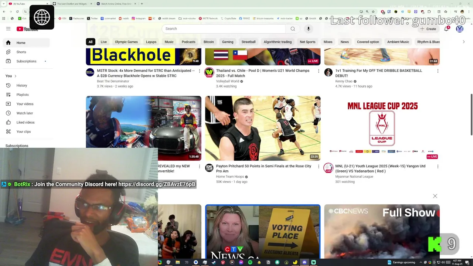Select the Ambient Music chip
This screenshot has width=473, height=266.
398,42
